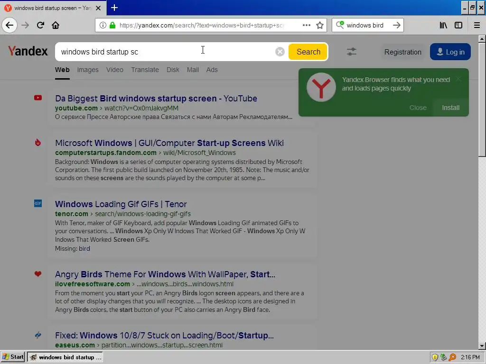Open the Firefox hamburger menu
Viewport: 486px width, 364px height.
point(477,26)
